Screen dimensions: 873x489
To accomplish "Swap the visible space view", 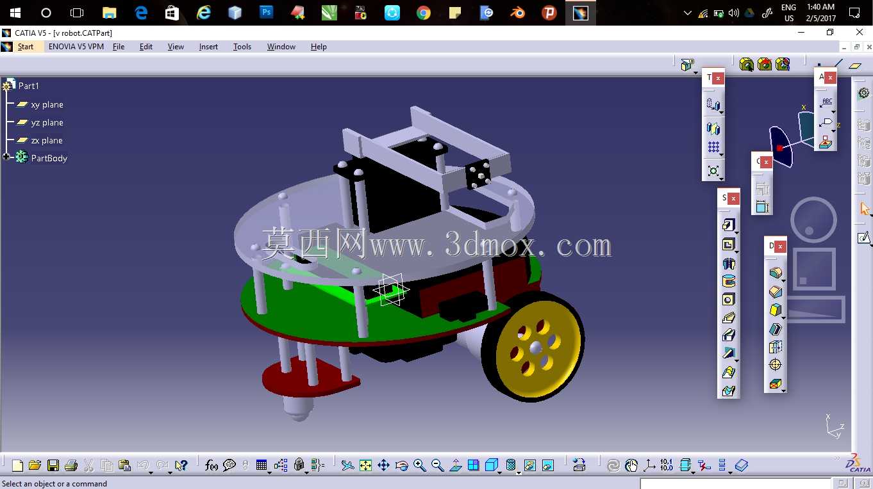I will click(x=547, y=465).
